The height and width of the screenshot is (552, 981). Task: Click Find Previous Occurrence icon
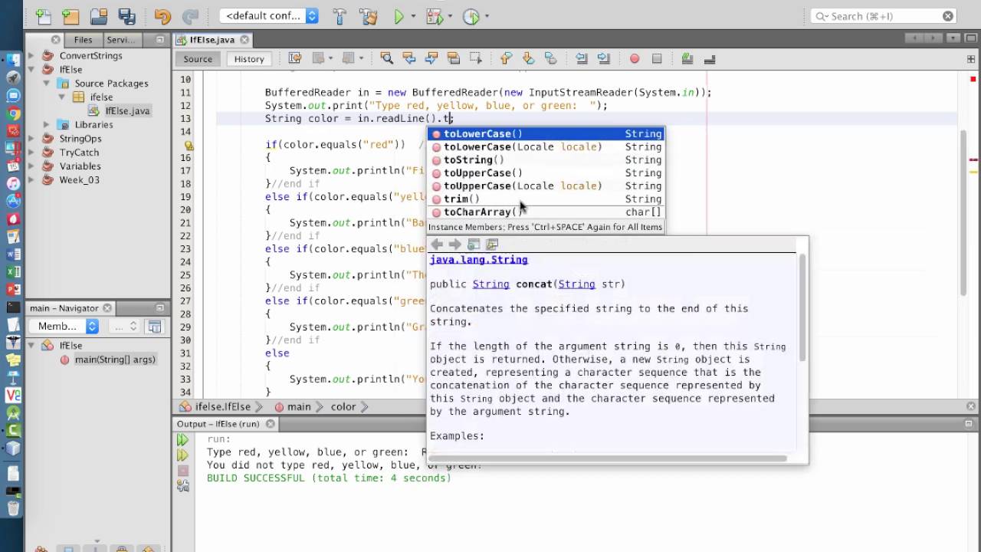click(x=408, y=58)
